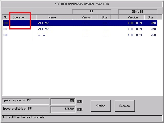Click the Size column header under SD/USB

click(x=151, y=17)
